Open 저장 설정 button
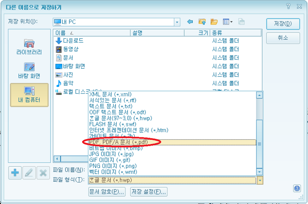 click(148, 192)
